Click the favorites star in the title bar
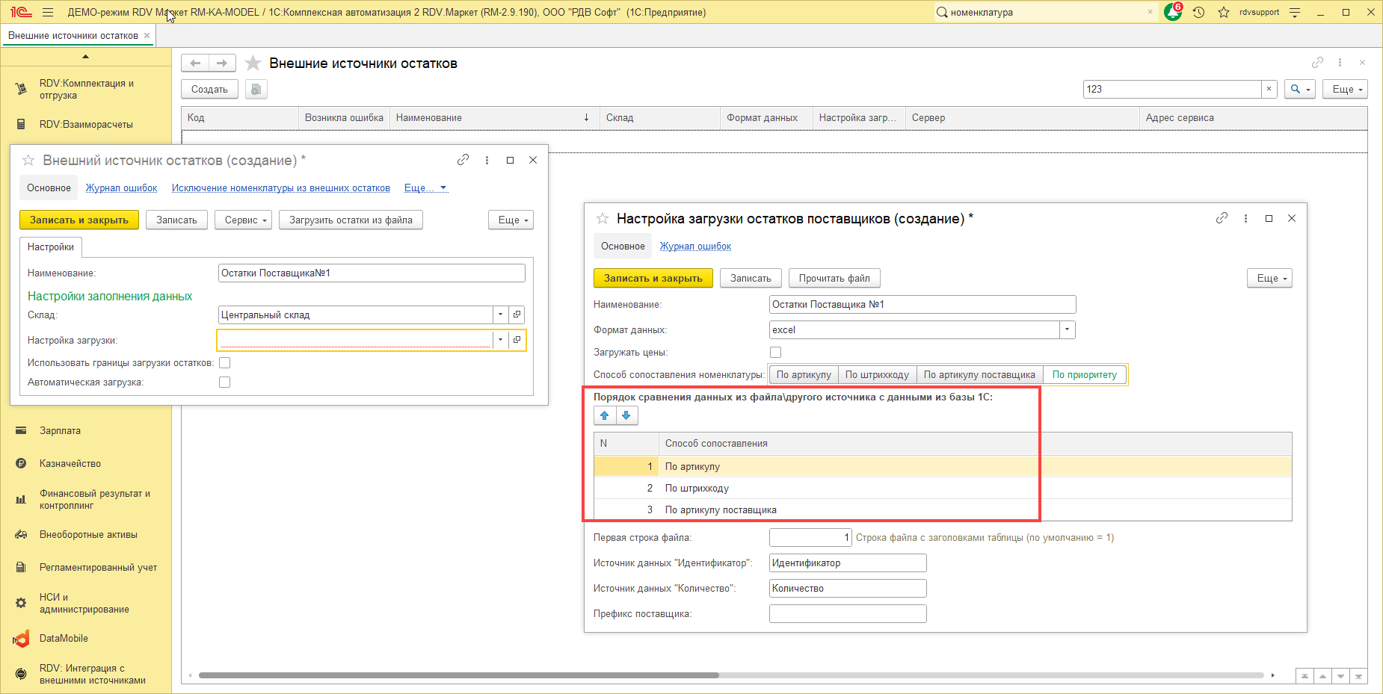 pos(1224,13)
